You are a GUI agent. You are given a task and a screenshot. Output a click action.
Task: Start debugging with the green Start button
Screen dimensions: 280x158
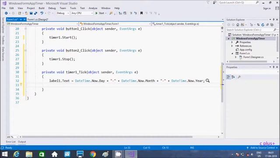point(100,13)
